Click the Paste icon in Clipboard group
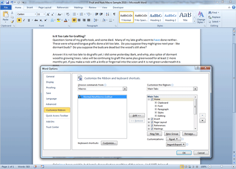Screen dimensions: 236x169 click(5, 15)
